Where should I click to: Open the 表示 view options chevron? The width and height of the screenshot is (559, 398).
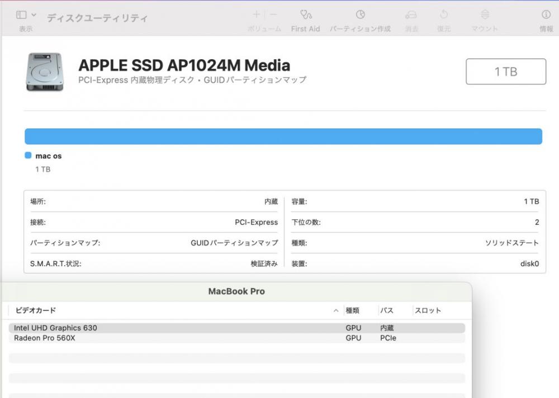[34, 15]
